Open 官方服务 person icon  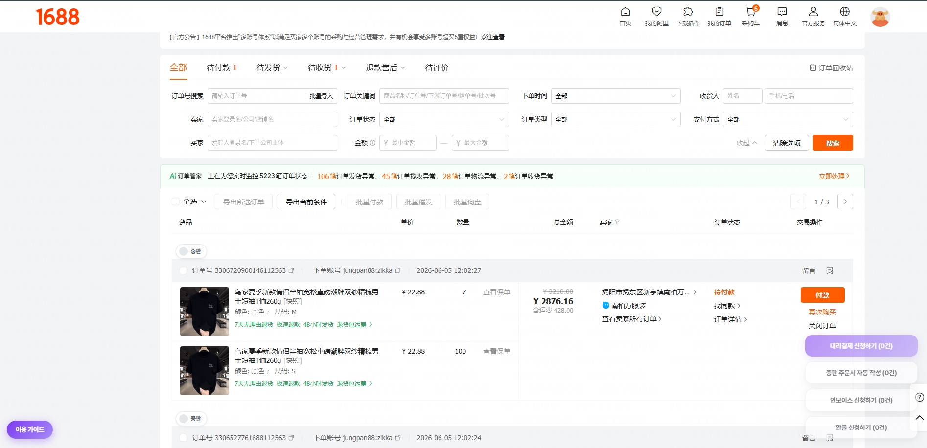(813, 12)
